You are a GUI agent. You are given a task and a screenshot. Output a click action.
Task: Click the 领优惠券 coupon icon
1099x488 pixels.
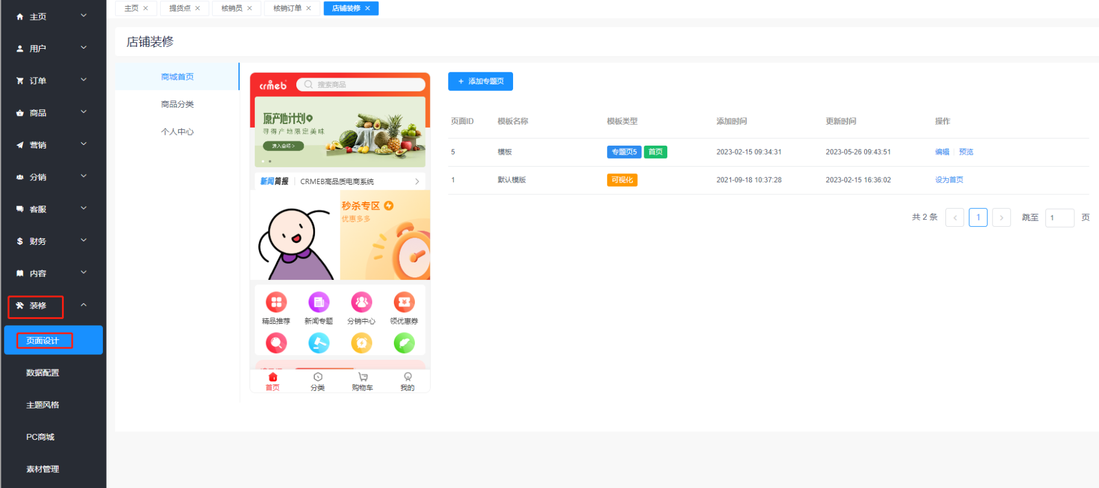click(403, 302)
